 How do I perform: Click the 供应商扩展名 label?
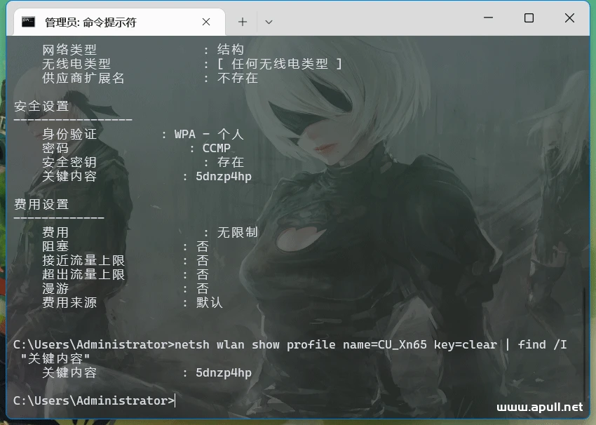83,78
